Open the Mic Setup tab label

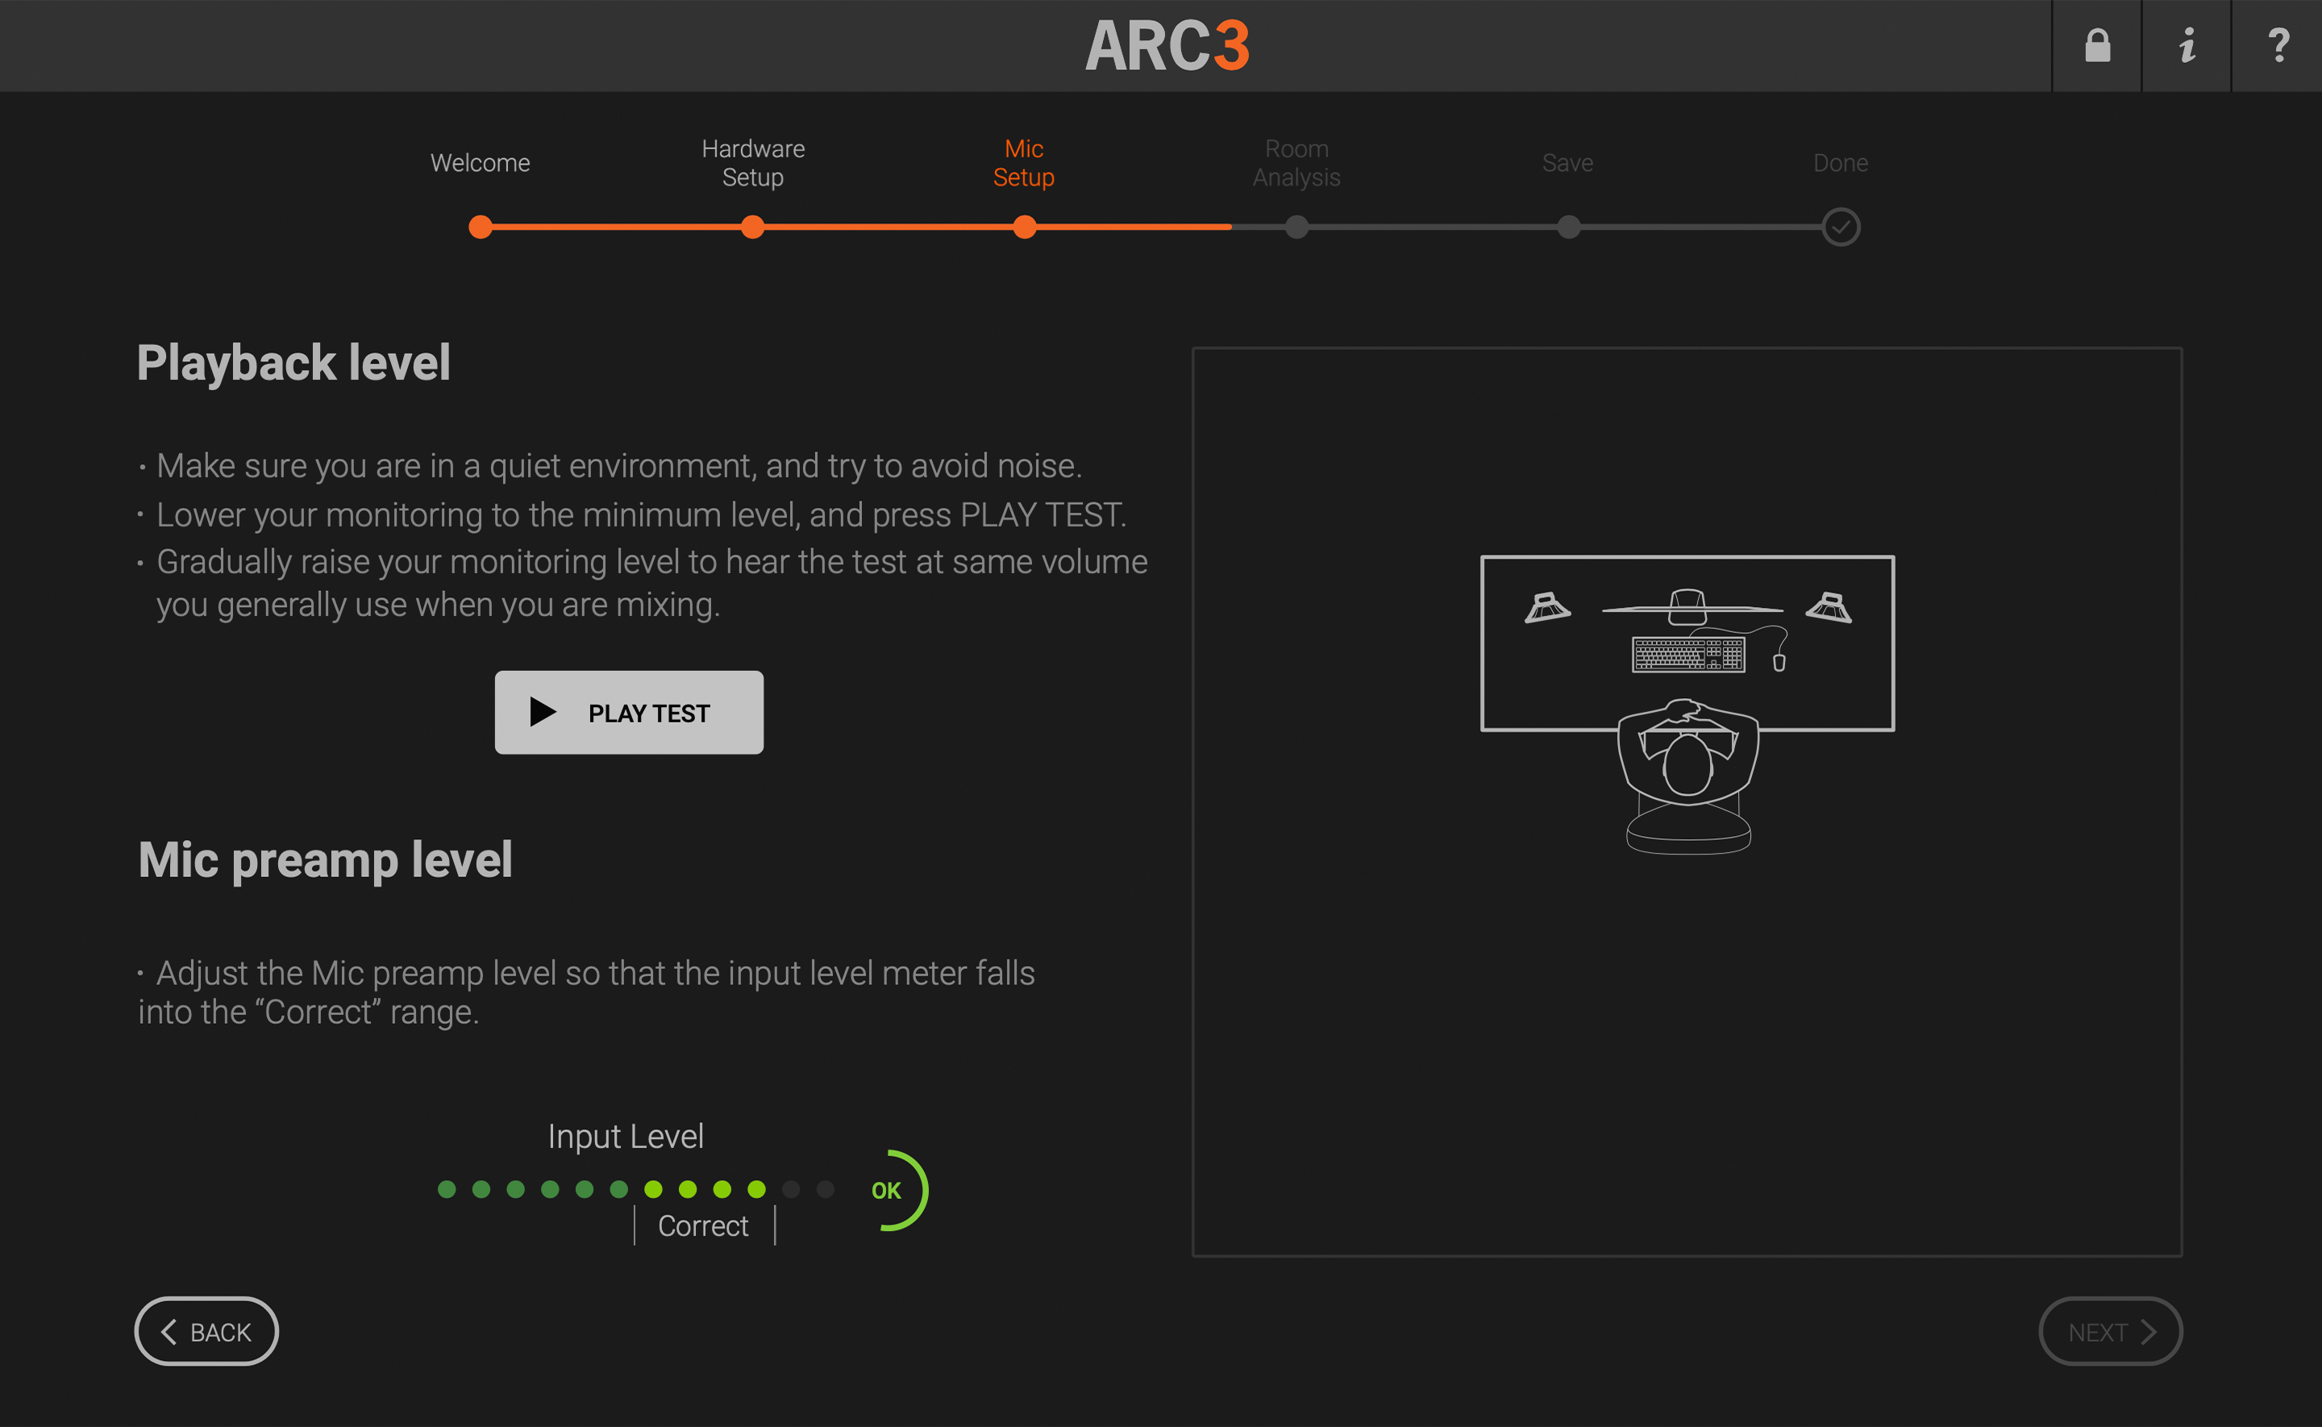[1023, 162]
